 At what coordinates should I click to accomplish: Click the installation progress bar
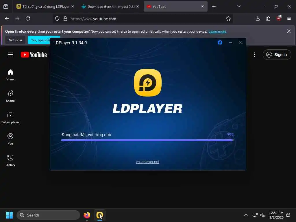(147, 140)
